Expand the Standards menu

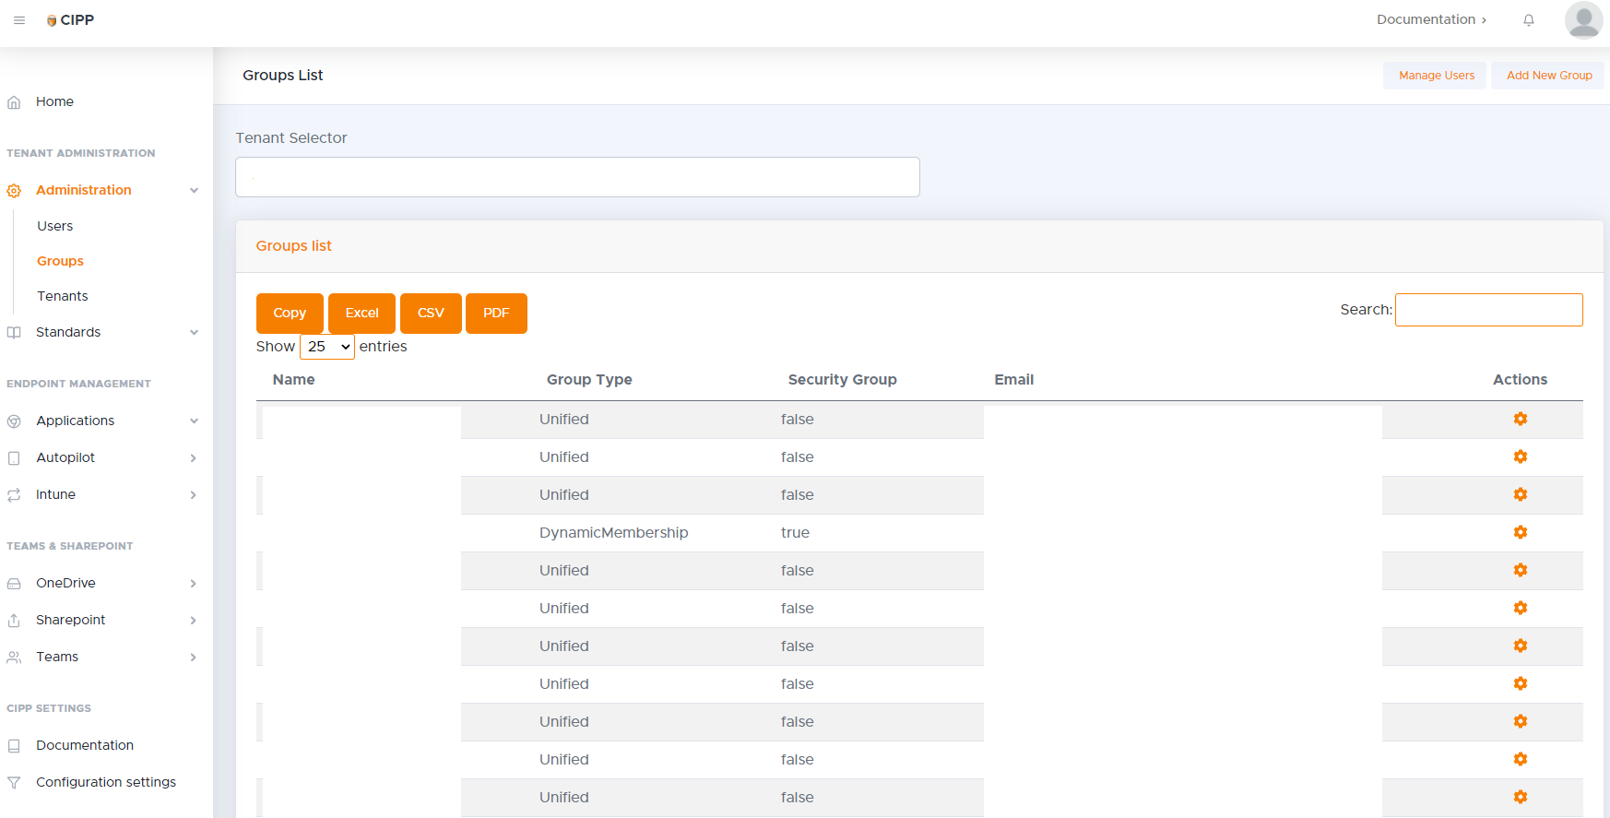click(x=194, y=333)
